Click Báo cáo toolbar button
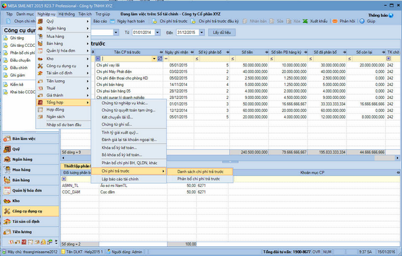The height and width of the screenshot is (256, 402). (x=100, y=21)
